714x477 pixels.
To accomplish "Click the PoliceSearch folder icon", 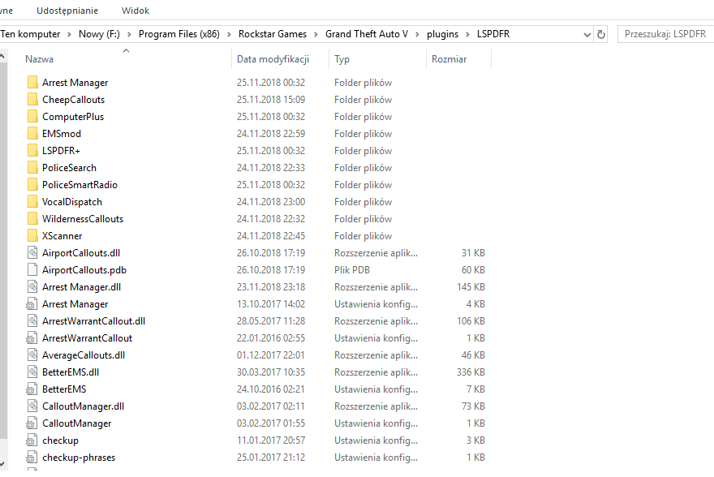I will coord(32,167).
